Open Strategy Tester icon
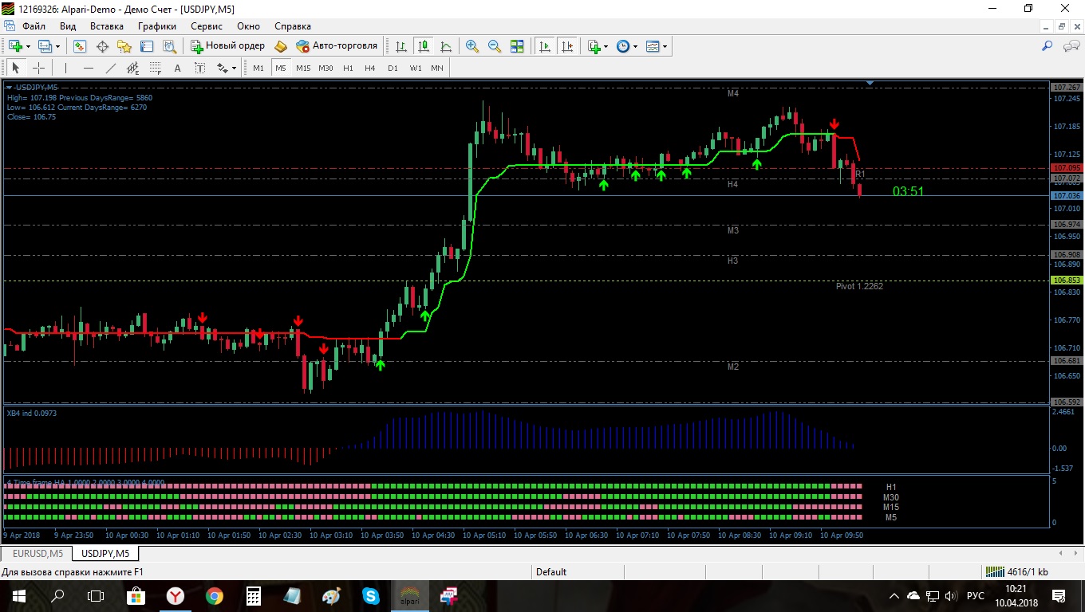 point(168,46)
